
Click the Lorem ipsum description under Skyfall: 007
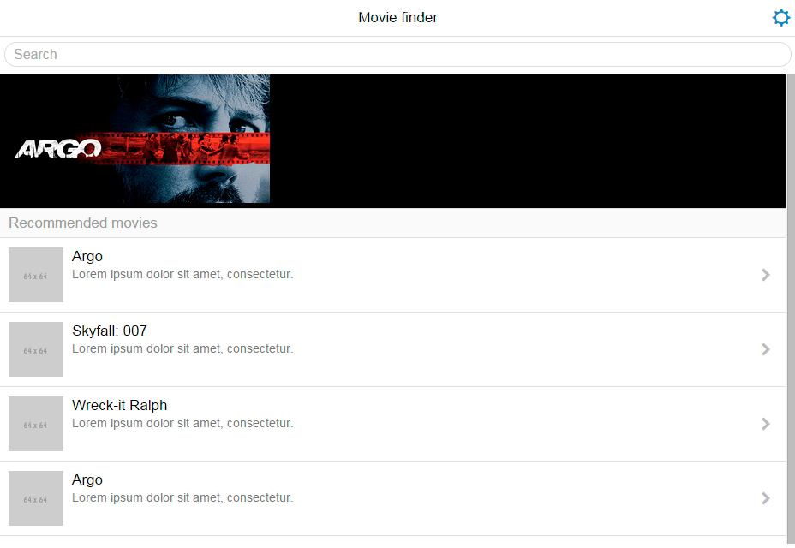182,348
